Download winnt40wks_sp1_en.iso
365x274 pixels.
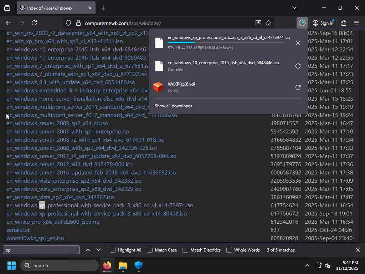pos(35,238)
